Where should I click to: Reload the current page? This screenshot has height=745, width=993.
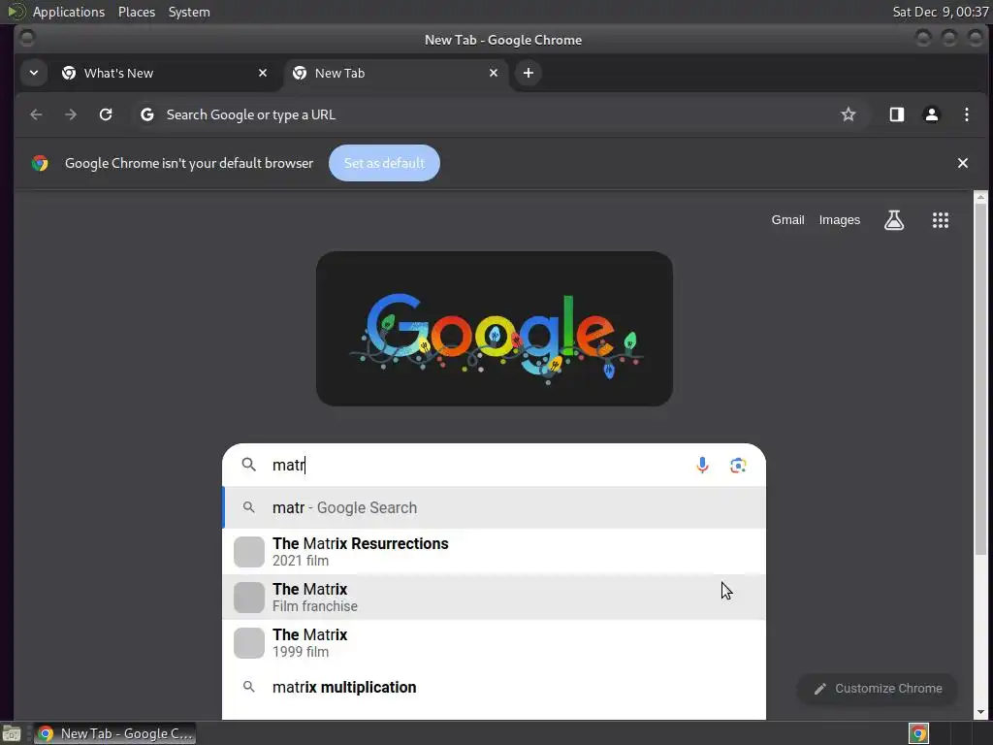tap(106, 114)
